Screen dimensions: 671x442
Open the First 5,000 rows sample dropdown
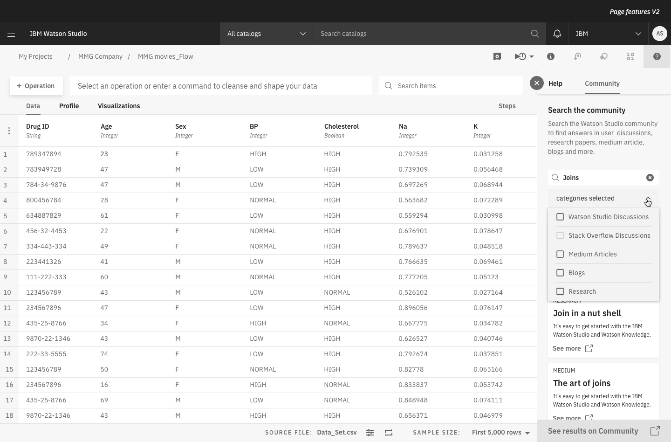click(x=500, y=433)
